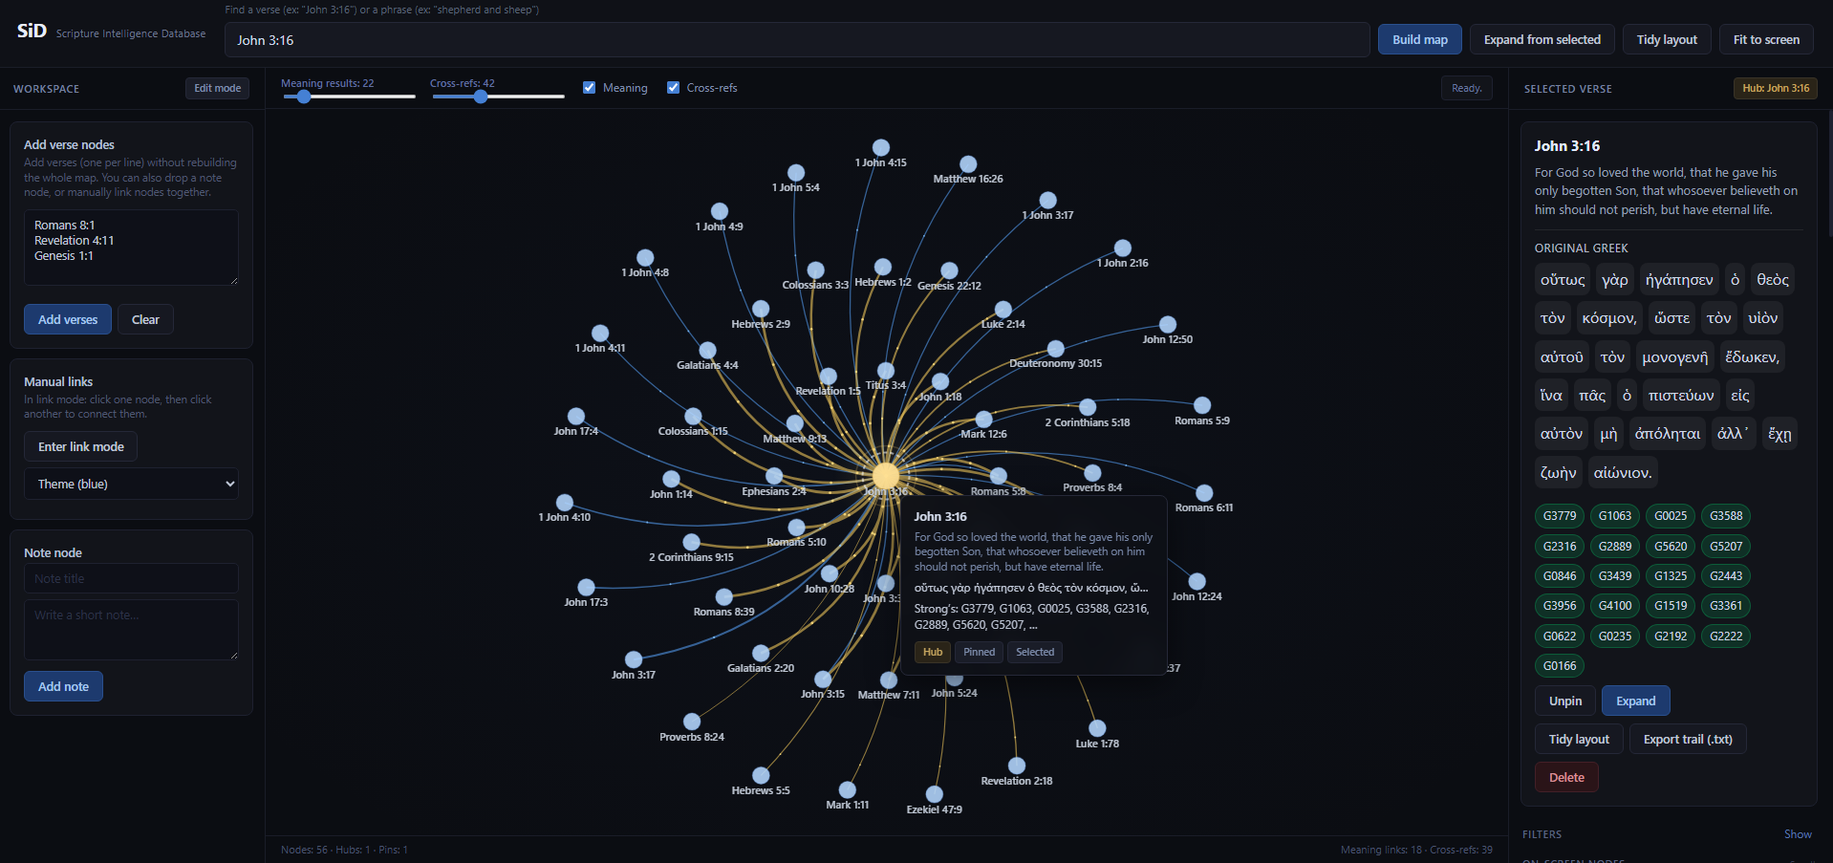The height and width of the screenshot is (863, 1833).
Task: Select the 1 John 4:10 node
Action: (x=565, y=502)
